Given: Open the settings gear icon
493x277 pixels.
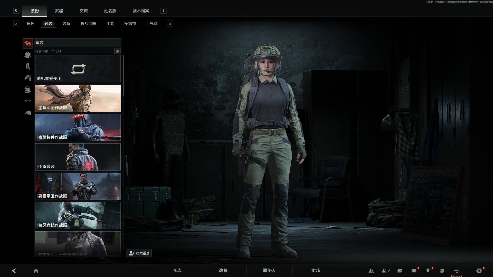Looking at the screenshot, I should (479, 271).
